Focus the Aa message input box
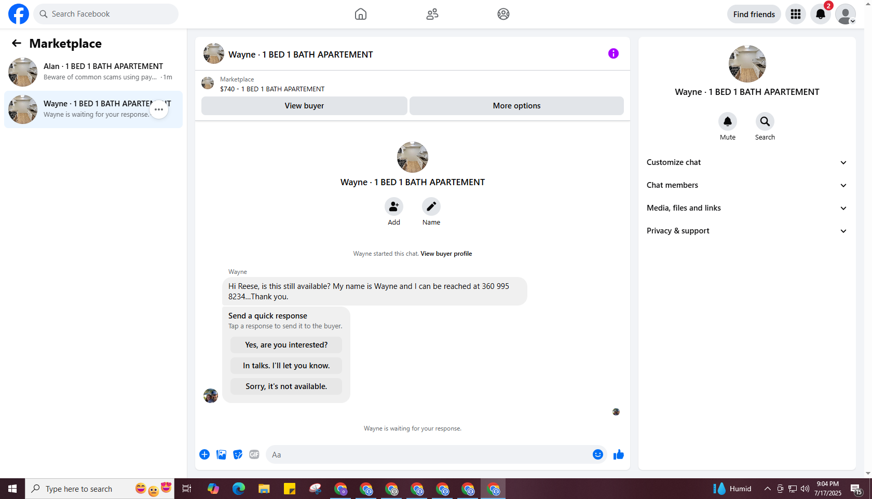 pyautogui.click(x=430, y=454)
